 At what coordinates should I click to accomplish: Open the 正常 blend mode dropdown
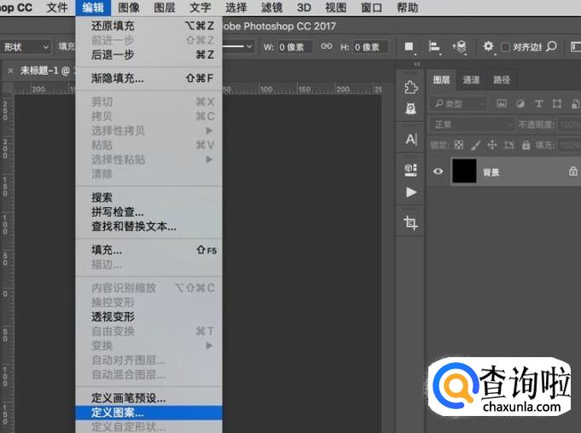click(x=472, y=125)
